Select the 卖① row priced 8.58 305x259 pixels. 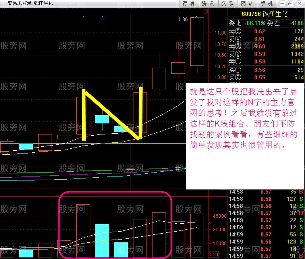coord(266,61)
